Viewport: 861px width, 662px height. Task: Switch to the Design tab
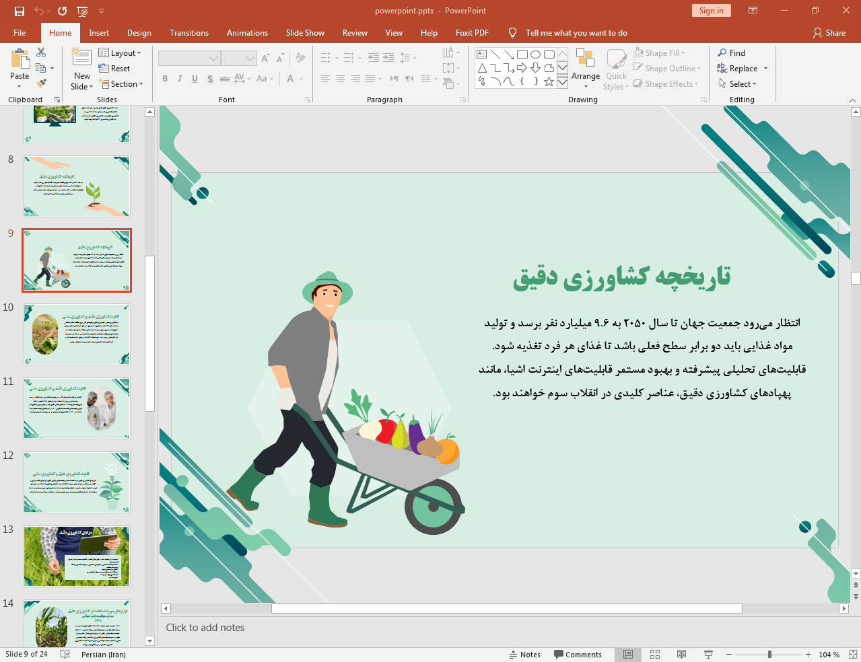pyautogui.click(x=139, y=33)
